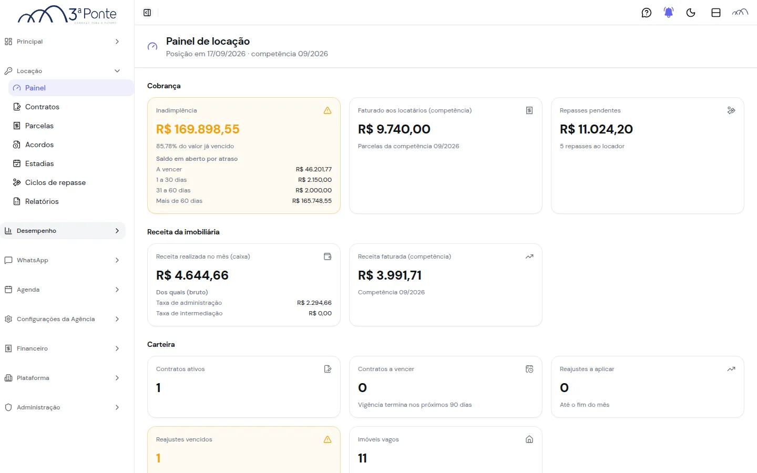This screenshot has width=757, height=473.
Task: Toggle the sidebar collapse icon
Action: [x=147, y=13]
